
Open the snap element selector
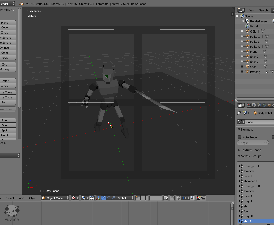185,198
